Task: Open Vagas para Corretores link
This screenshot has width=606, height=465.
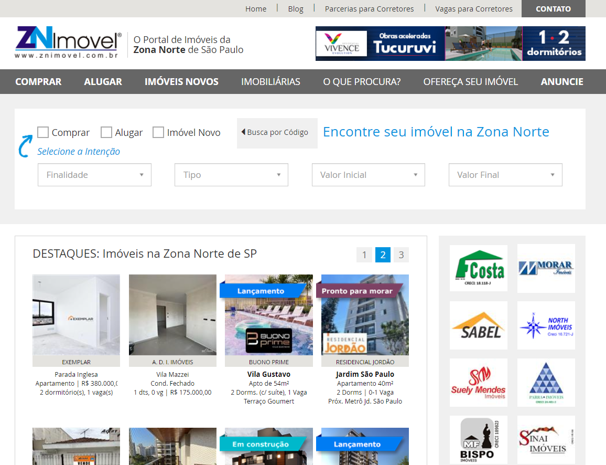Action: [474, 9]
